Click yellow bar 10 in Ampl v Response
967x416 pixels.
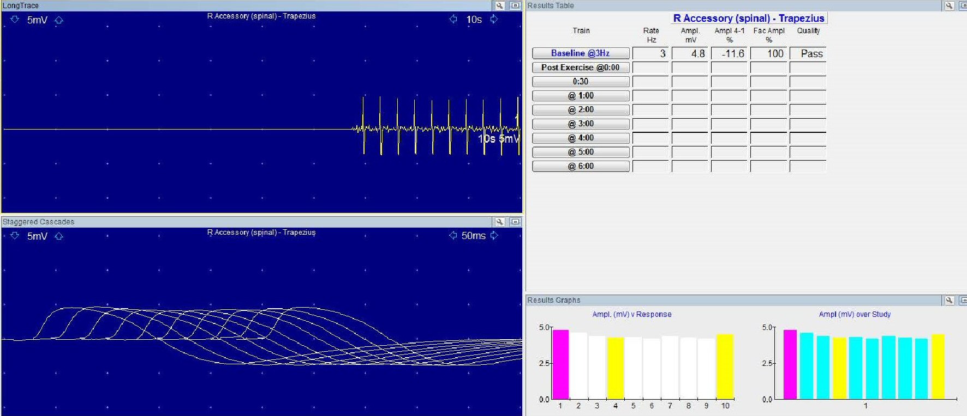725,366
